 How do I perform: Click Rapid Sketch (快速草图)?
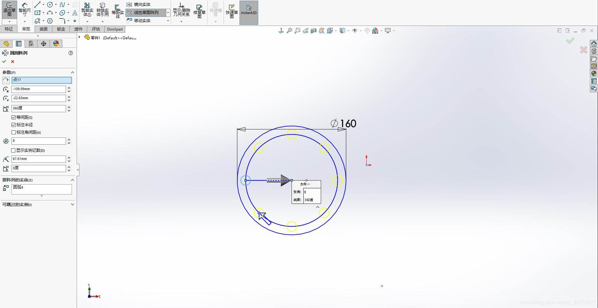(x=232, y=11)
